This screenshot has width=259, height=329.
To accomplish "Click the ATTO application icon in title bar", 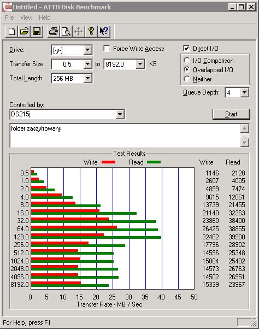I will [8, 7].
